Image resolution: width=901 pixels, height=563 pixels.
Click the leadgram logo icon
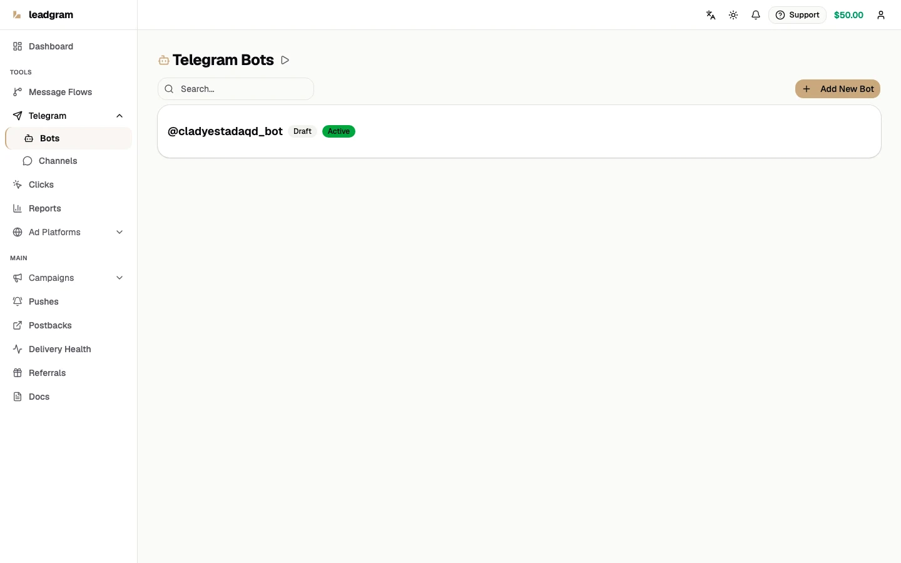click(x=17, y=15)
